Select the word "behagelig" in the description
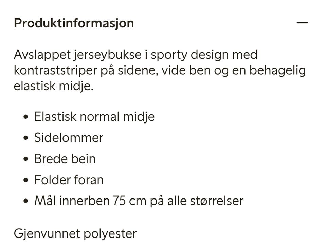Image resolution: width=326 pixels, height=246 pixels. (277, 71)
